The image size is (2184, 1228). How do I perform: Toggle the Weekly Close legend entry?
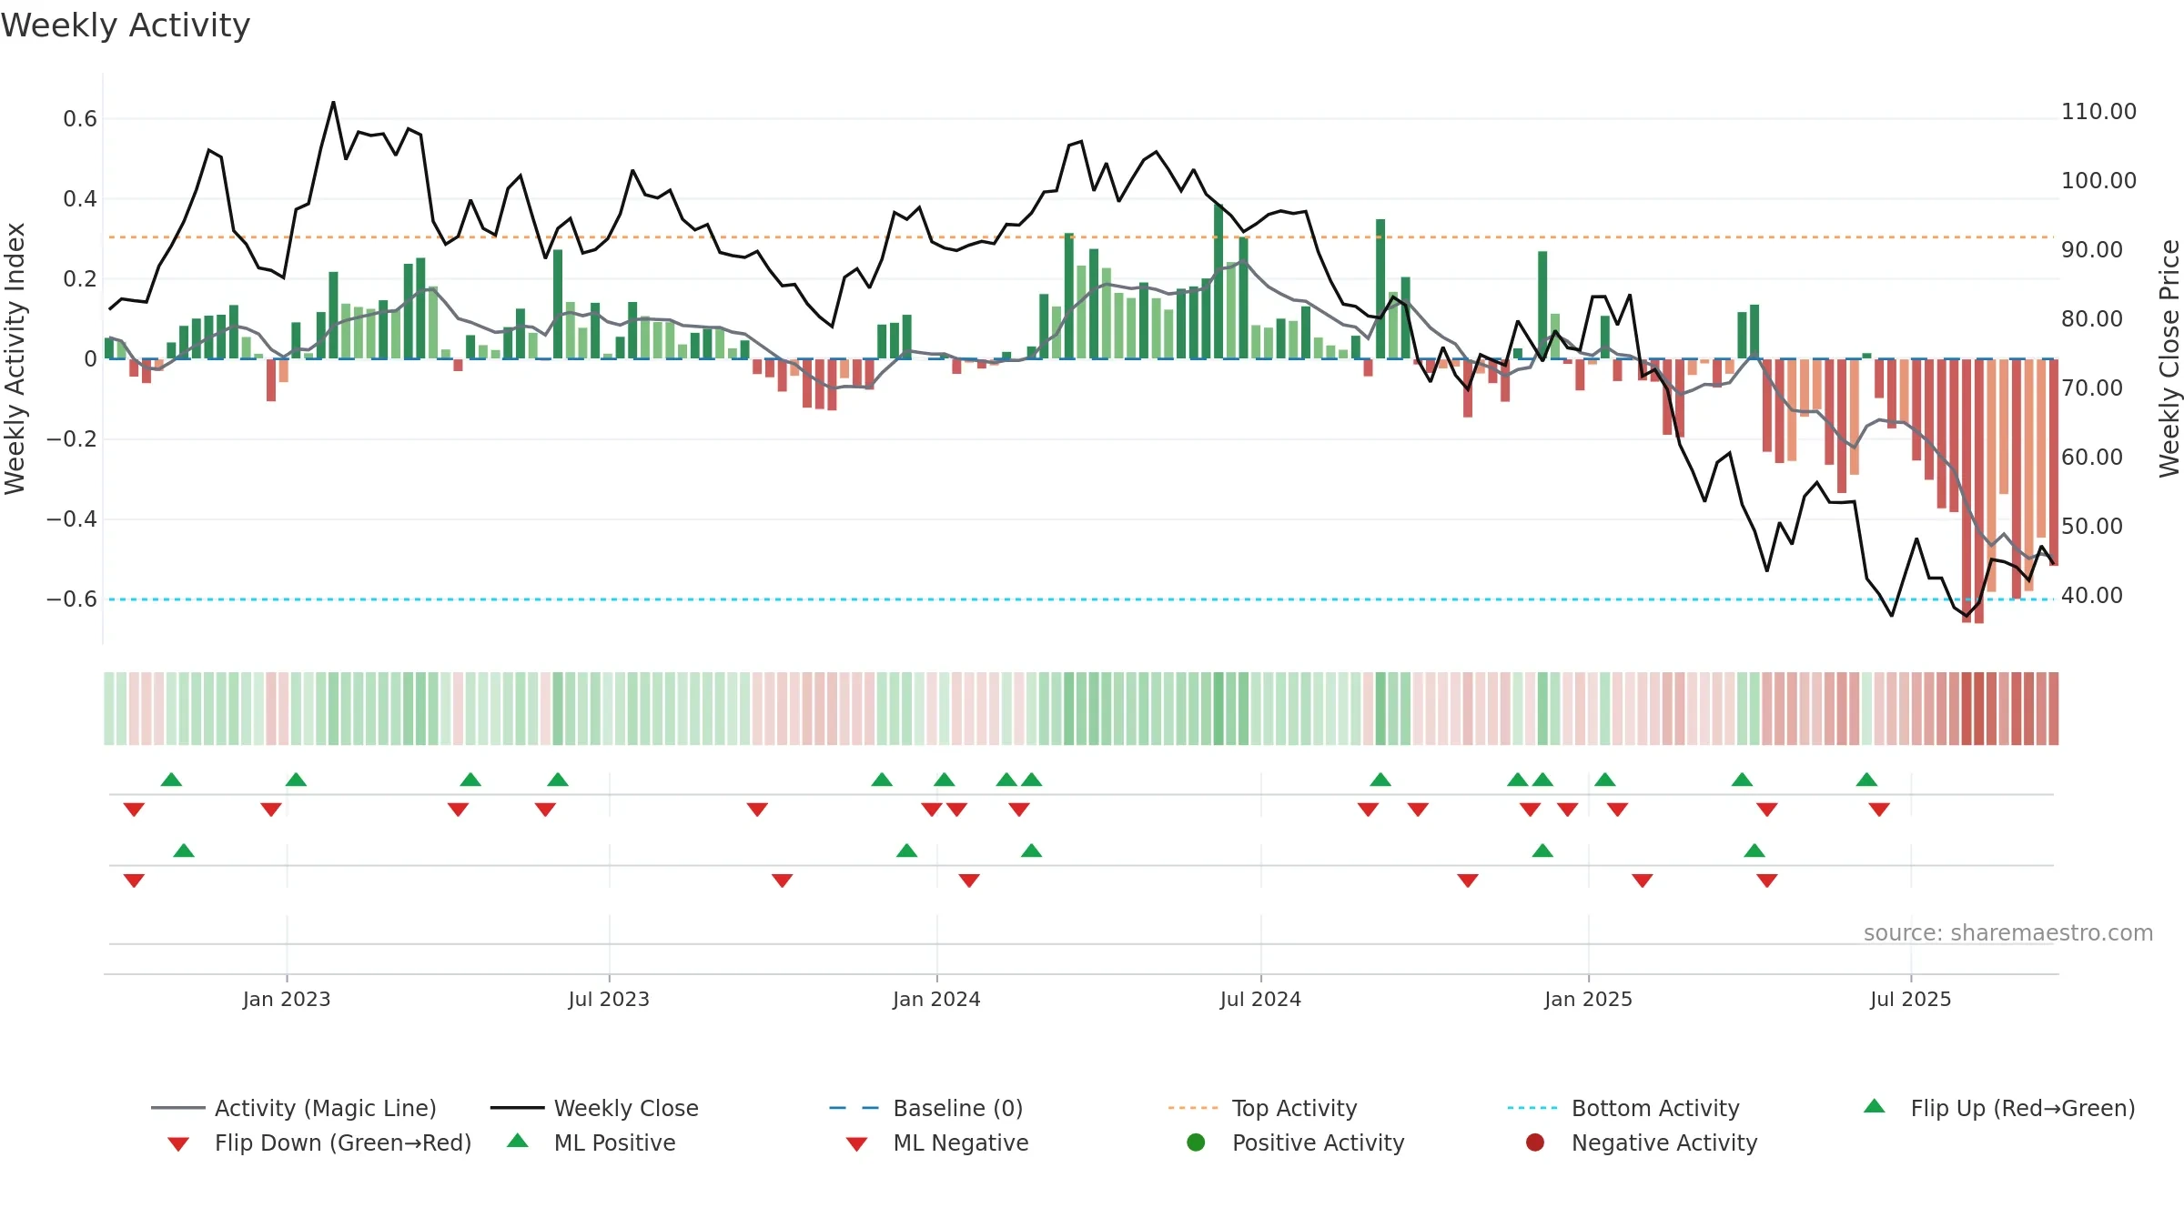point(594,1108)
